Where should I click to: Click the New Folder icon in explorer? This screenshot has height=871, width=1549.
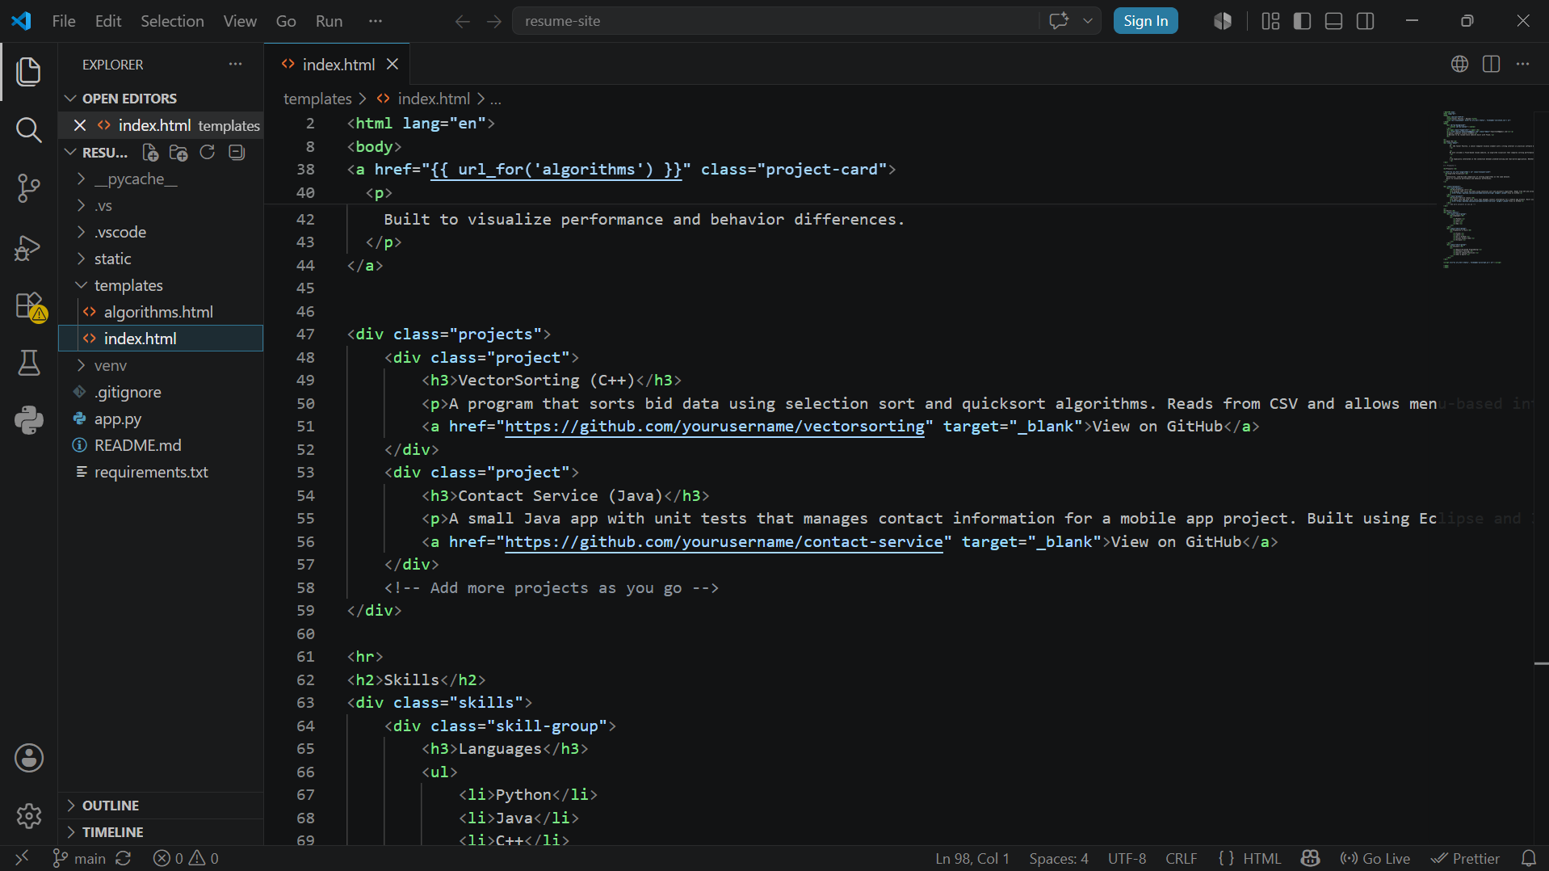[178, 153]
